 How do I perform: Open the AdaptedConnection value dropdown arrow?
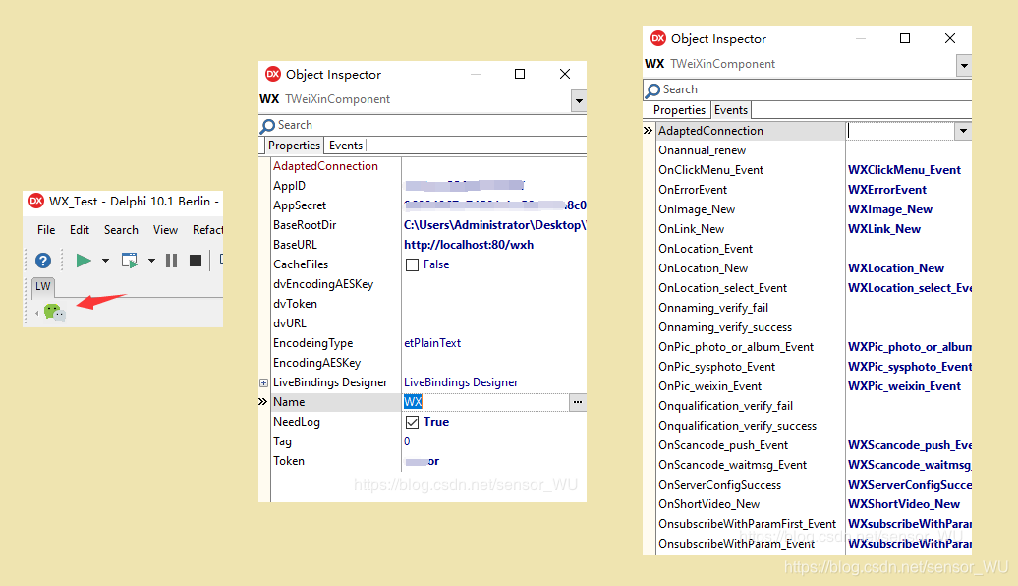click(x=963, y=131)
